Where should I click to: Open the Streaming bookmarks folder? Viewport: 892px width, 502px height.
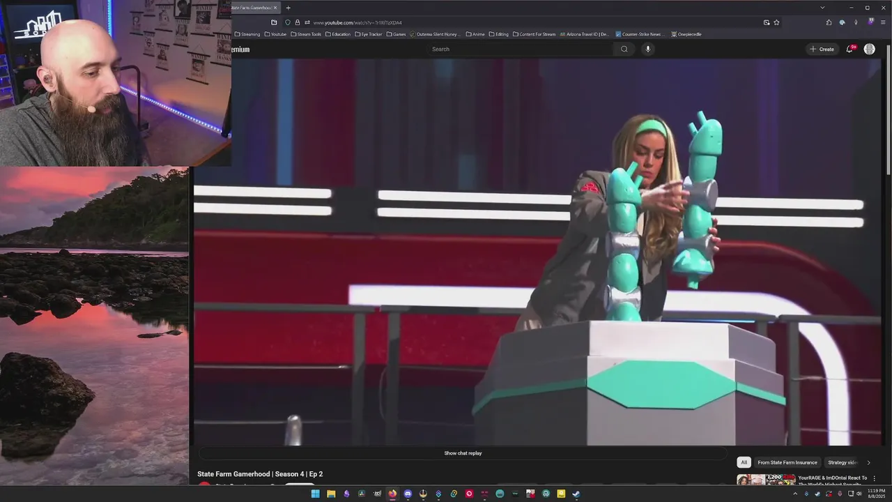click(247, 34)
